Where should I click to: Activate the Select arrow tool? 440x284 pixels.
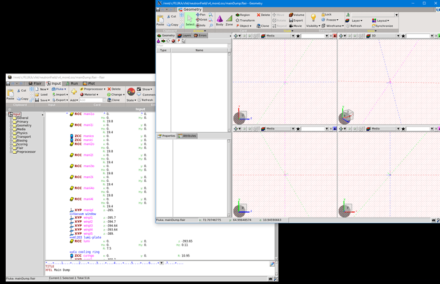(x=190, y=20)
